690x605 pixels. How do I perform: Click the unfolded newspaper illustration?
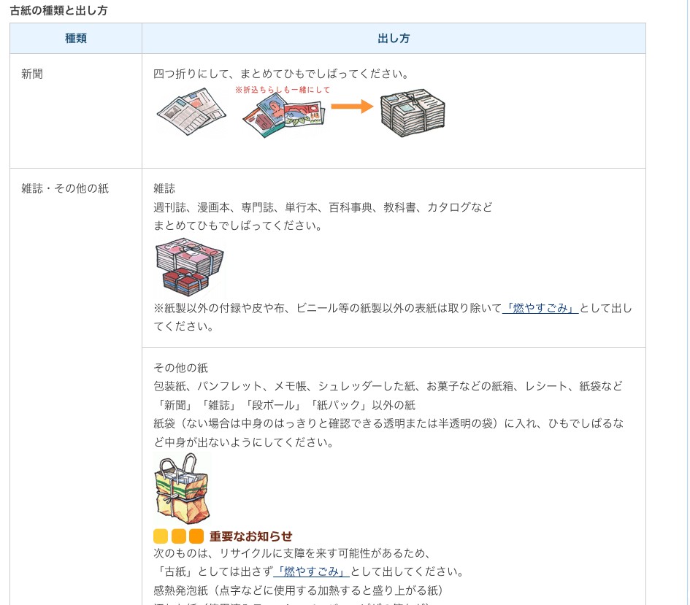[191, 111]
